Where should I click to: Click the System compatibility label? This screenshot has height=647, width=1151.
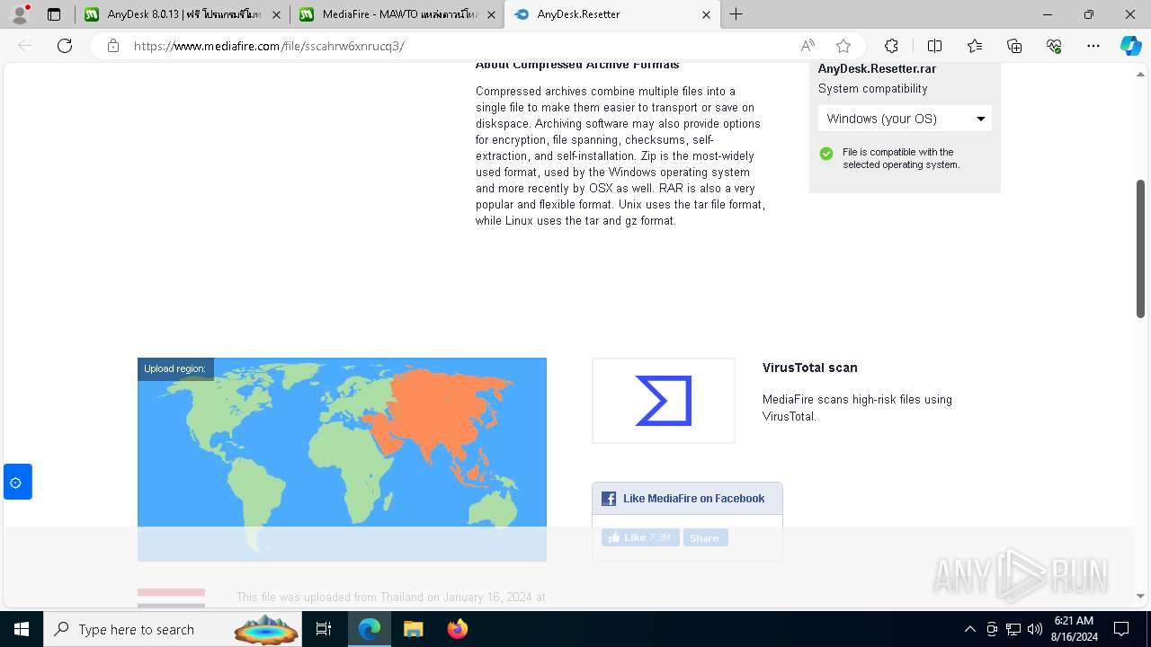click(872, 88)
